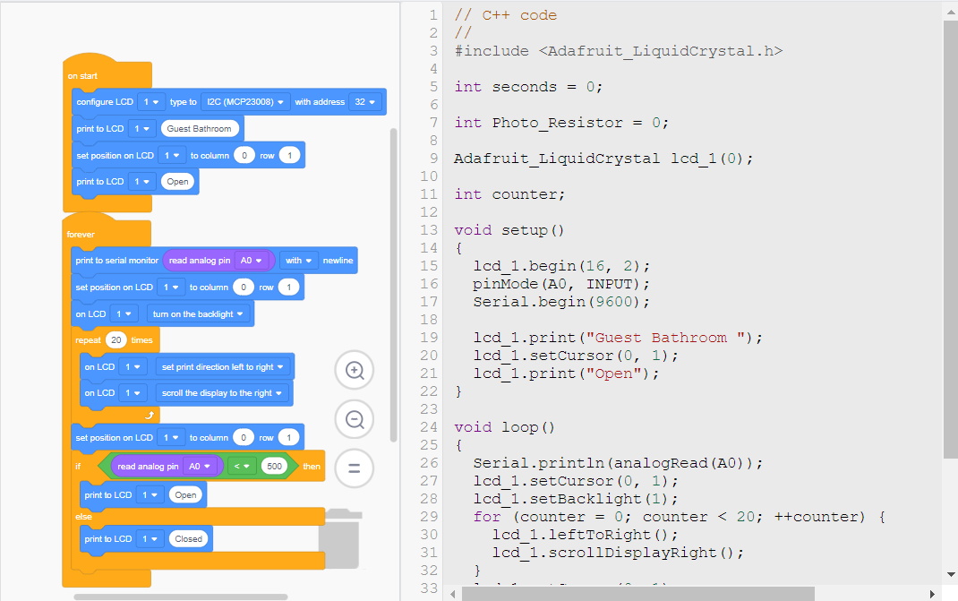Open the 'with' newline dropdown

[x=299, y=261]
